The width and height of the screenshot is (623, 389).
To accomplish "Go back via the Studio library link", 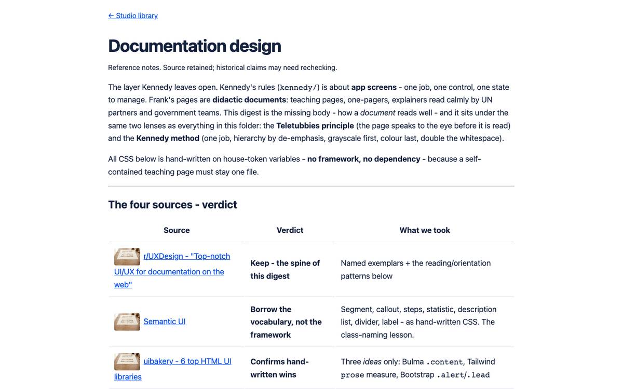I will (133, 16).
